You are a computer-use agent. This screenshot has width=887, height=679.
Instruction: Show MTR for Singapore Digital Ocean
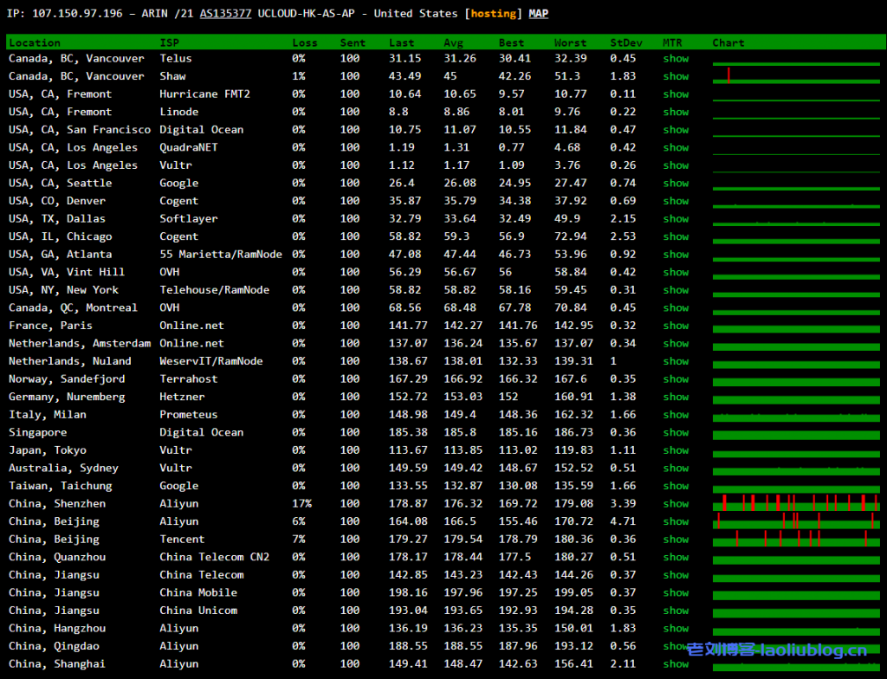click(676, 432)
